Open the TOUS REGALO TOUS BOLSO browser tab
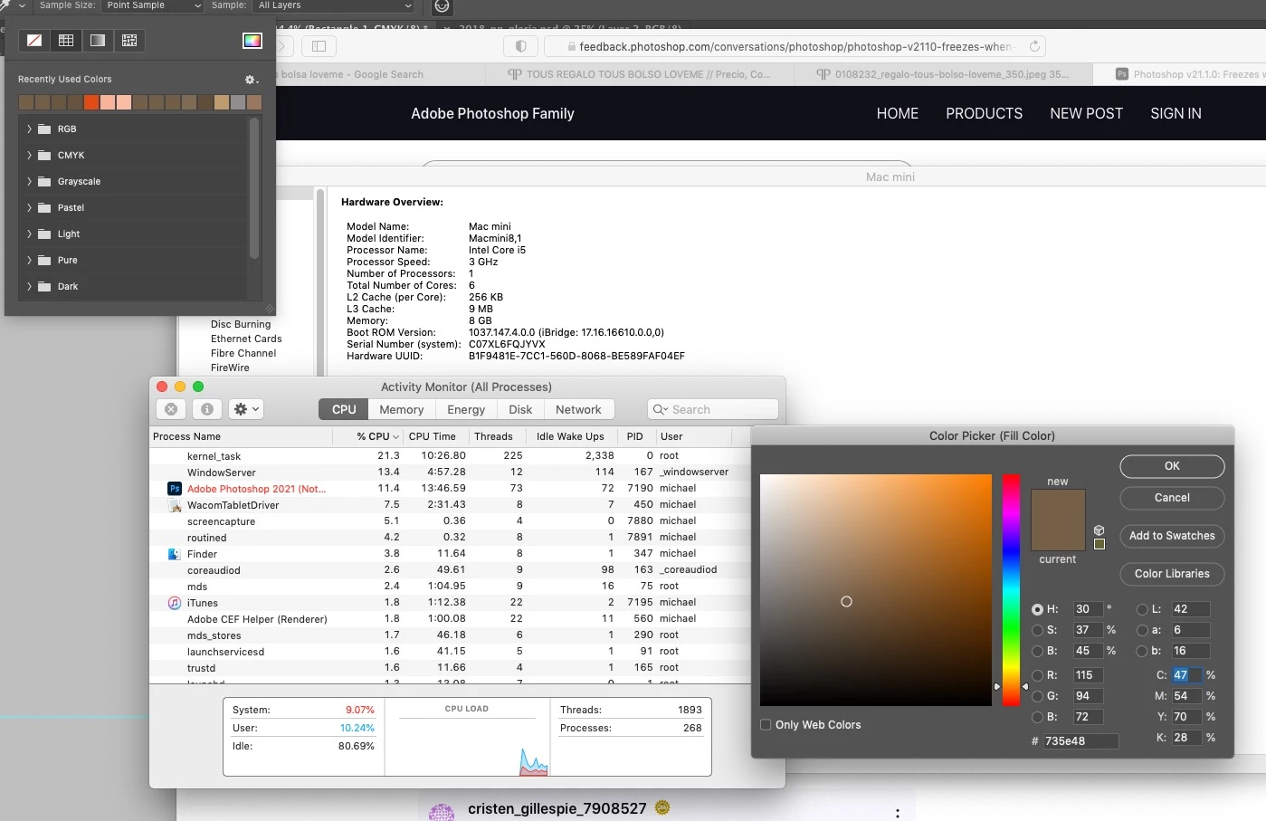The image size is (1266, 821). (x=639, y=74)
